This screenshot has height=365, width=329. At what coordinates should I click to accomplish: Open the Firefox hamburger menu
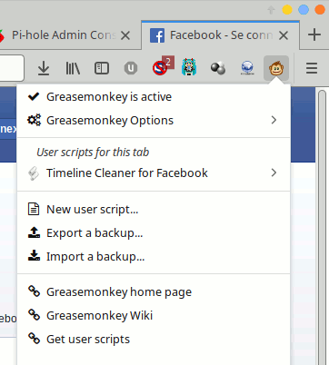(312, 68)
